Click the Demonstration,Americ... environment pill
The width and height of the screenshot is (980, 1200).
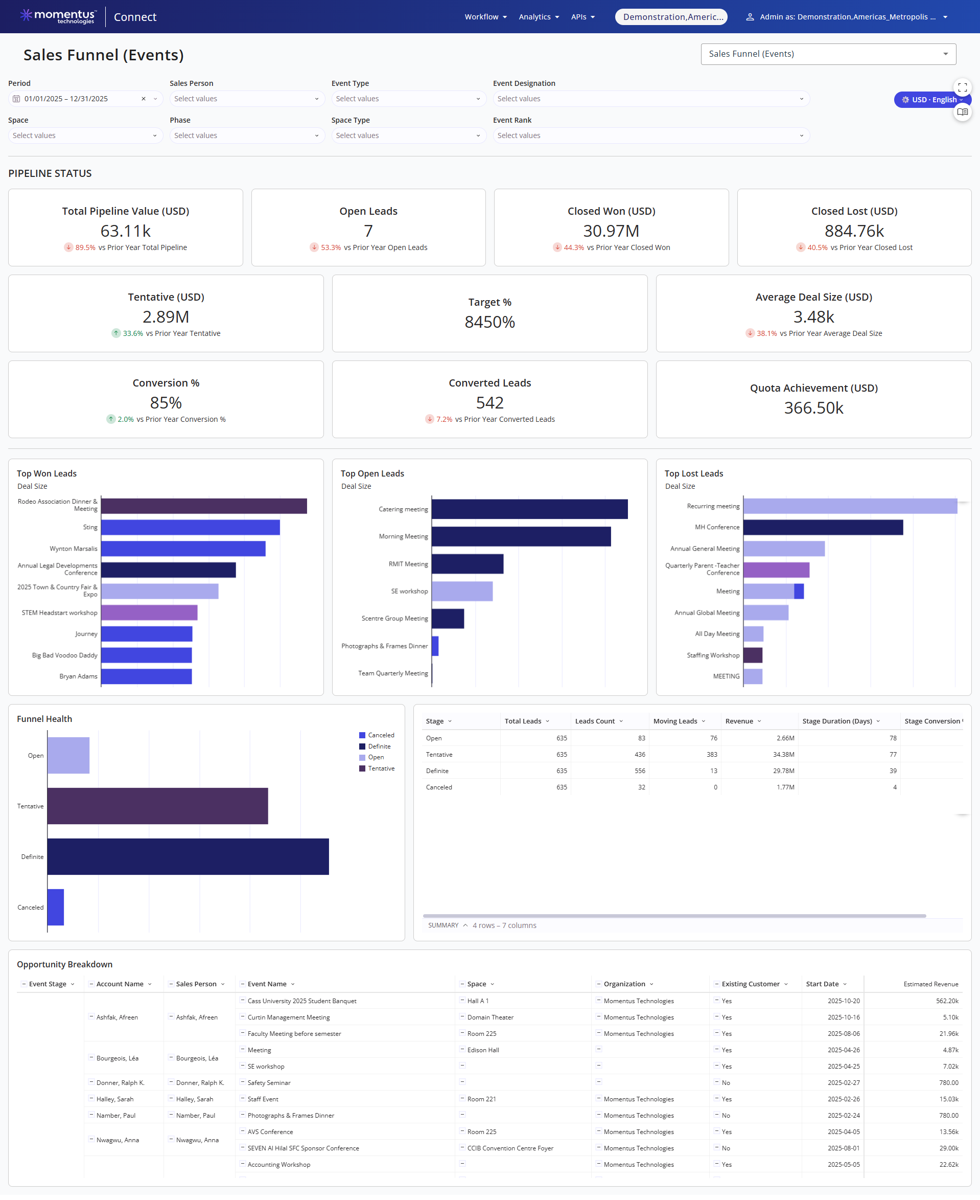[x=671, y=17]
